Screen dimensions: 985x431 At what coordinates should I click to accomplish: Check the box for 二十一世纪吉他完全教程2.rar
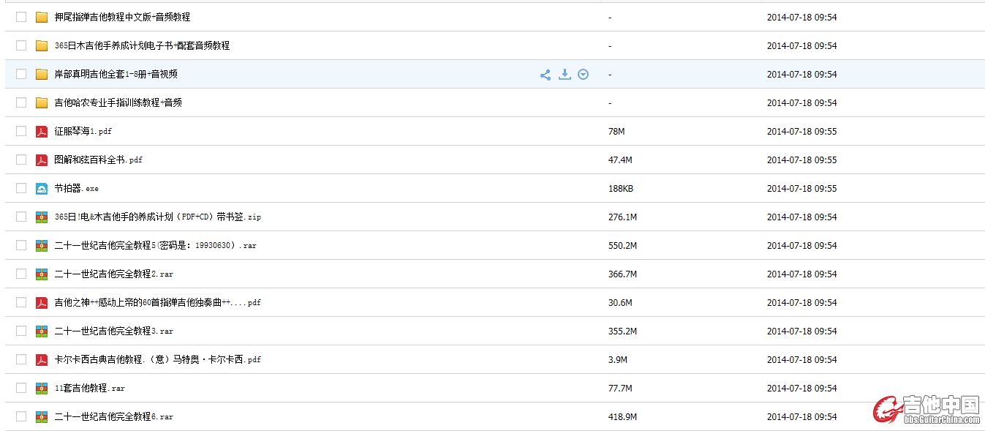point(21,274)
